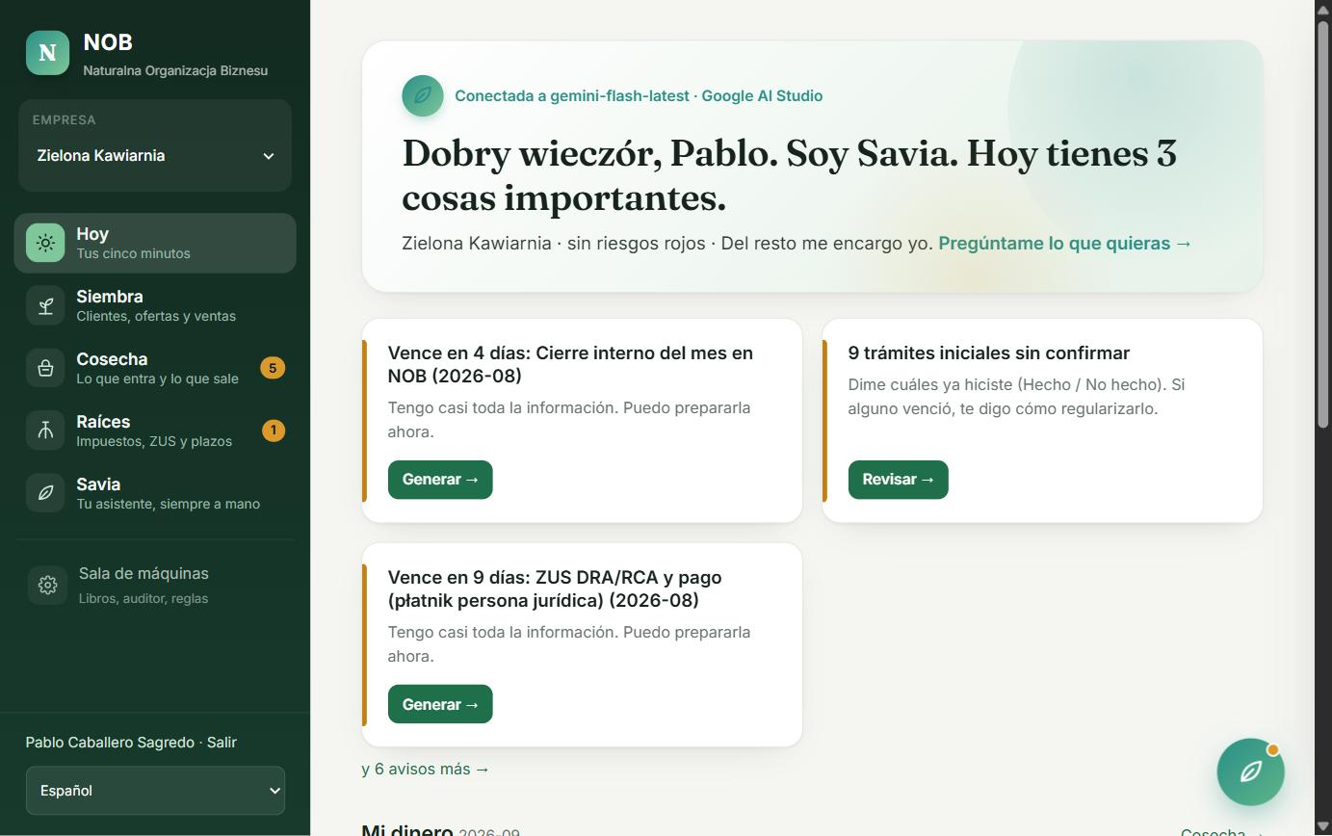Follow the Pregúntame lo que quieras link
Viewport: 1332px width, 836px height.
(x=1065, y=244)
